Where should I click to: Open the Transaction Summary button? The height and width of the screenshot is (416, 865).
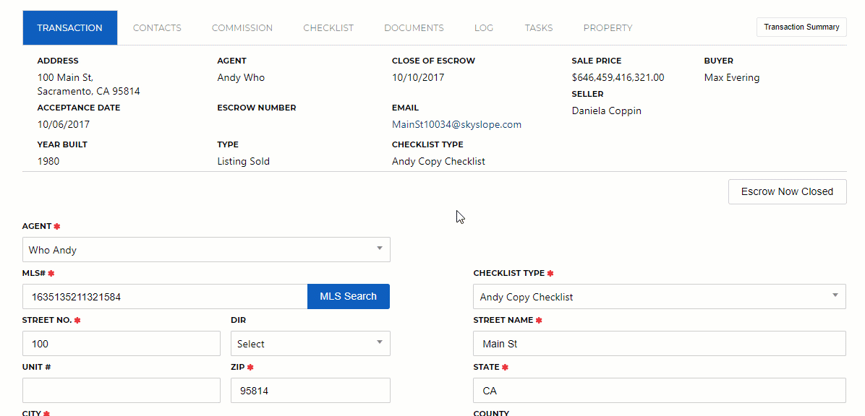(x=801, y=27)
